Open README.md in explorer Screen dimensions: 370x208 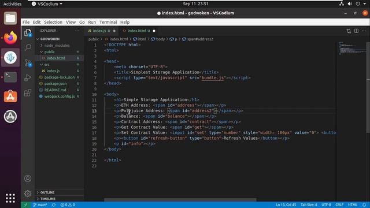point(55,90)
